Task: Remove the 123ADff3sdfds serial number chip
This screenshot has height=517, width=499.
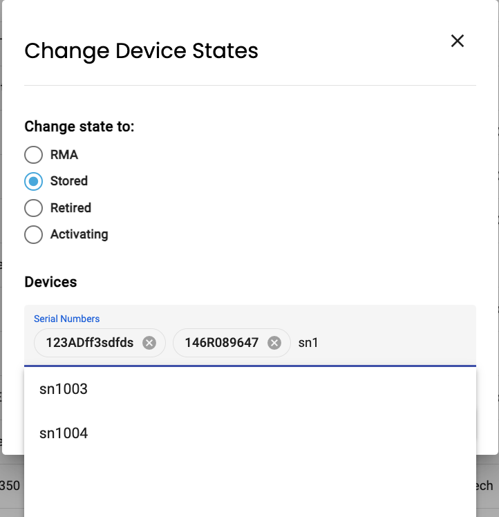Action: click(x=149, y=343)
